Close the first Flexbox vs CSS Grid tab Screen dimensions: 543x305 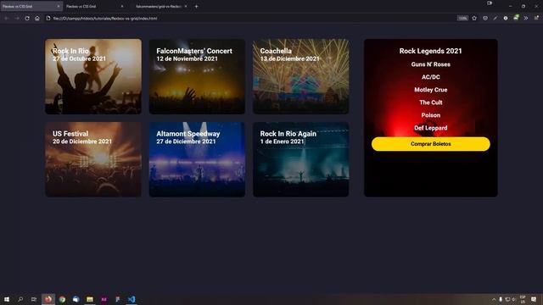59,6
